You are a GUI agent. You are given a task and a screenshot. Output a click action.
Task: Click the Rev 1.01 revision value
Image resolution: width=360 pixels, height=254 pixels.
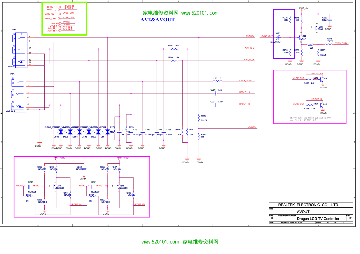click(x=351, y=218)
